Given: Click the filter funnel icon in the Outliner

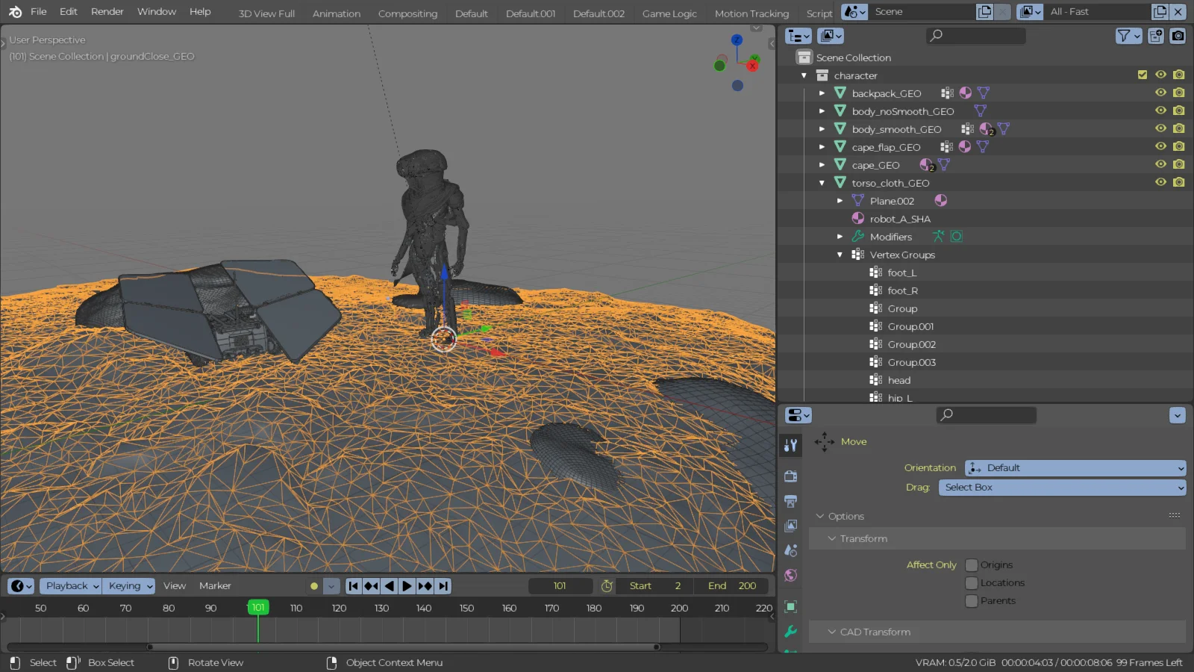Looking at the screenshot, I should [x=1124, y=36].
